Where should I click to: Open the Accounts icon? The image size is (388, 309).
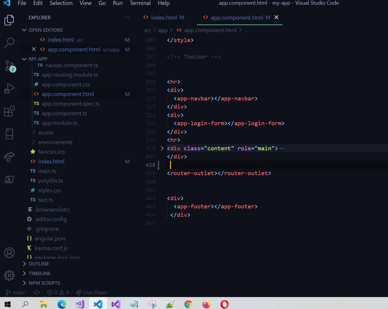pos(9,252)
